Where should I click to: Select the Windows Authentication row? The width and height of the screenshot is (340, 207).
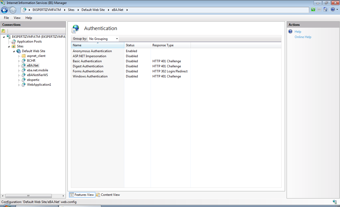pos(90,76)
